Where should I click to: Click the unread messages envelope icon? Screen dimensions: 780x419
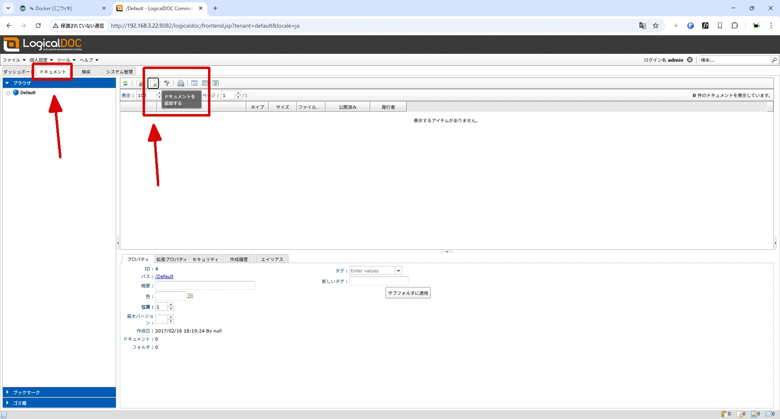(x=769, y=414)
